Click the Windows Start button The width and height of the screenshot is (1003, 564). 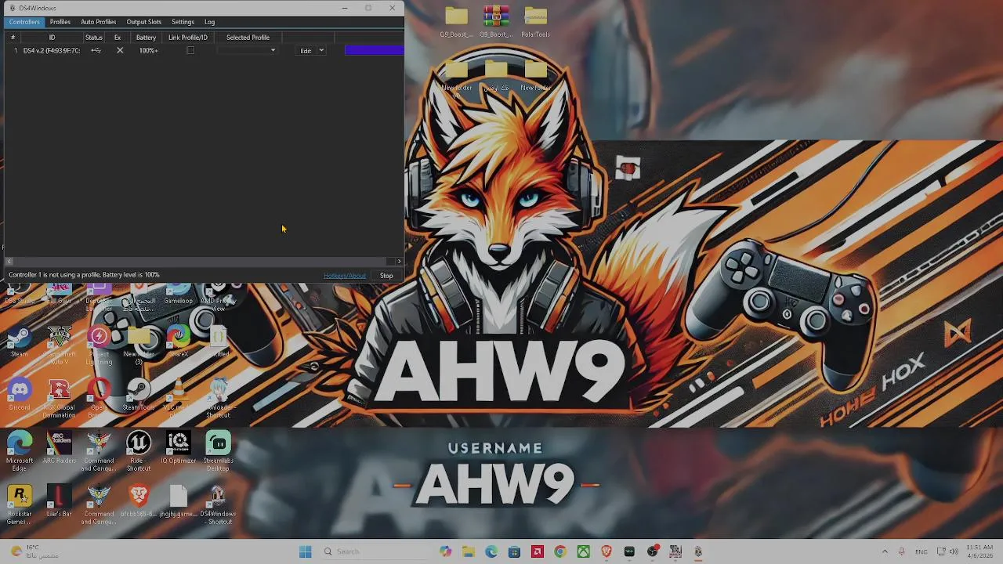point(306,551)
